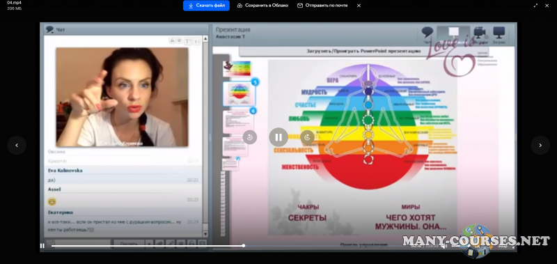Click the webcam camera icon in webinar header

coord(480,33)
